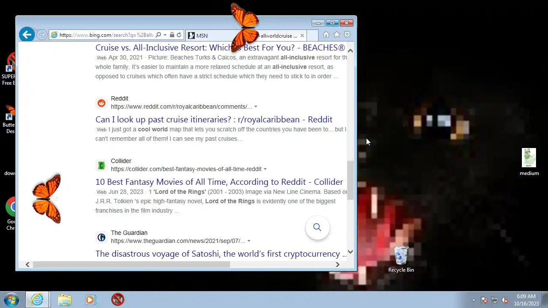The height and width of the screenshot is (308, 548).
Task: Click the muted volume tray icon
Action: tap(505, 300)
